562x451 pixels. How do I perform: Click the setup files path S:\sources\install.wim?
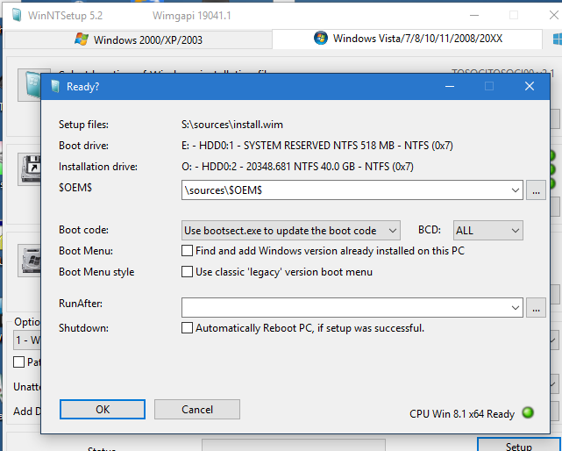point(231,124)
